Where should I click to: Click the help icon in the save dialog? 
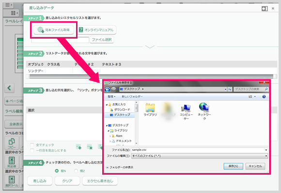pyautogui.click(x=264, y=96)
